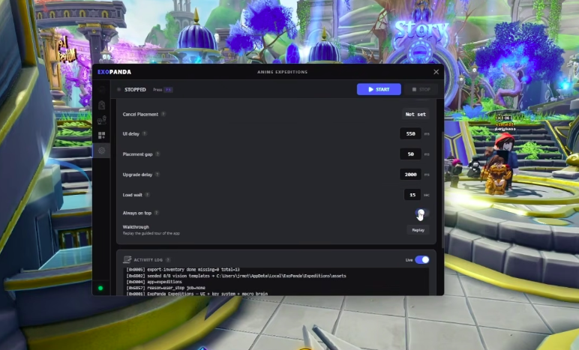Click the 'Cancel Placement' label
Viewport: 579px width, 350px height.
[140, 115]
